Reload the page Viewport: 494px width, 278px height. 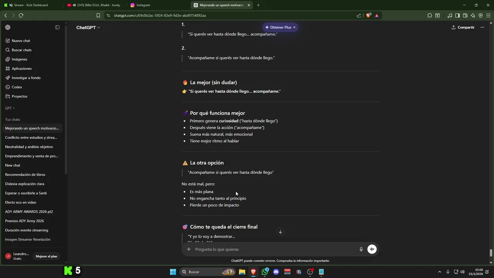[21, 15]
